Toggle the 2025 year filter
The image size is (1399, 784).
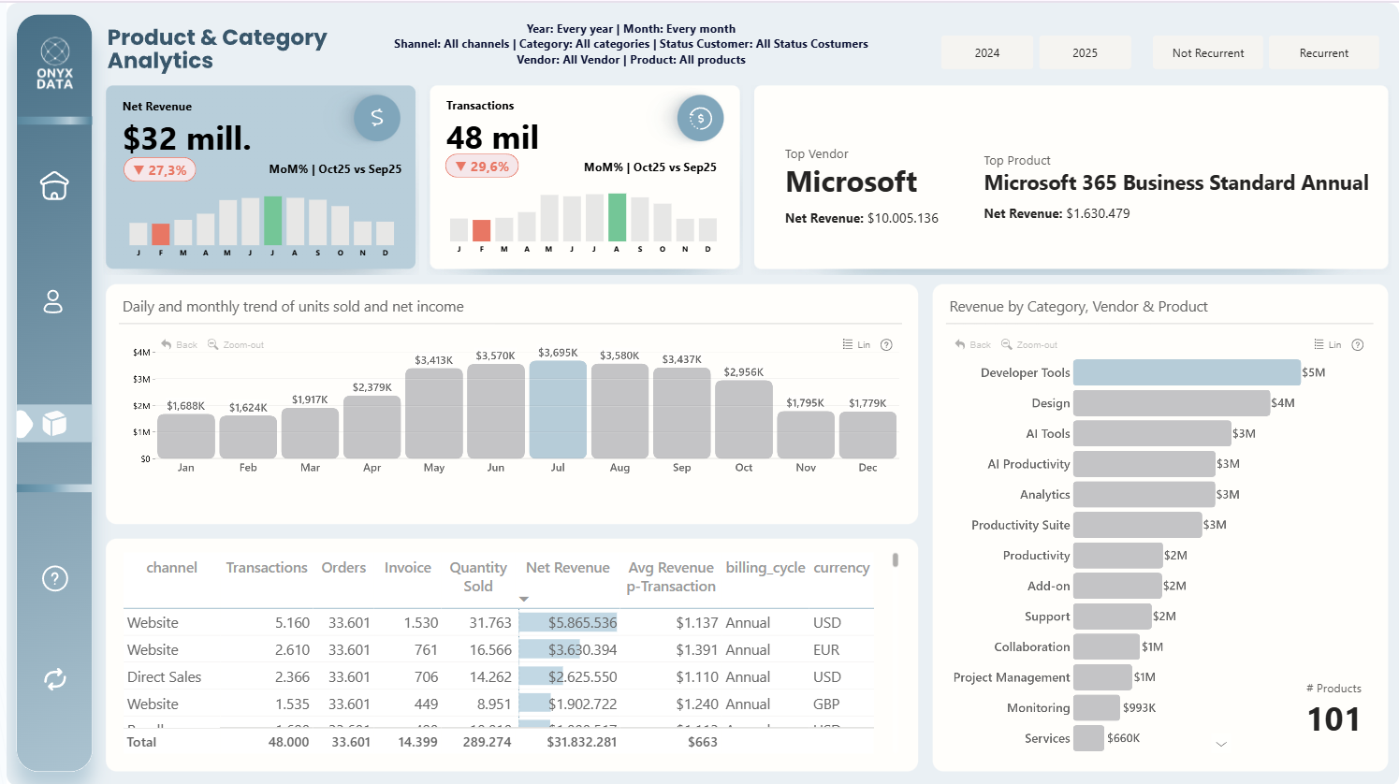tap(1085, 53)
